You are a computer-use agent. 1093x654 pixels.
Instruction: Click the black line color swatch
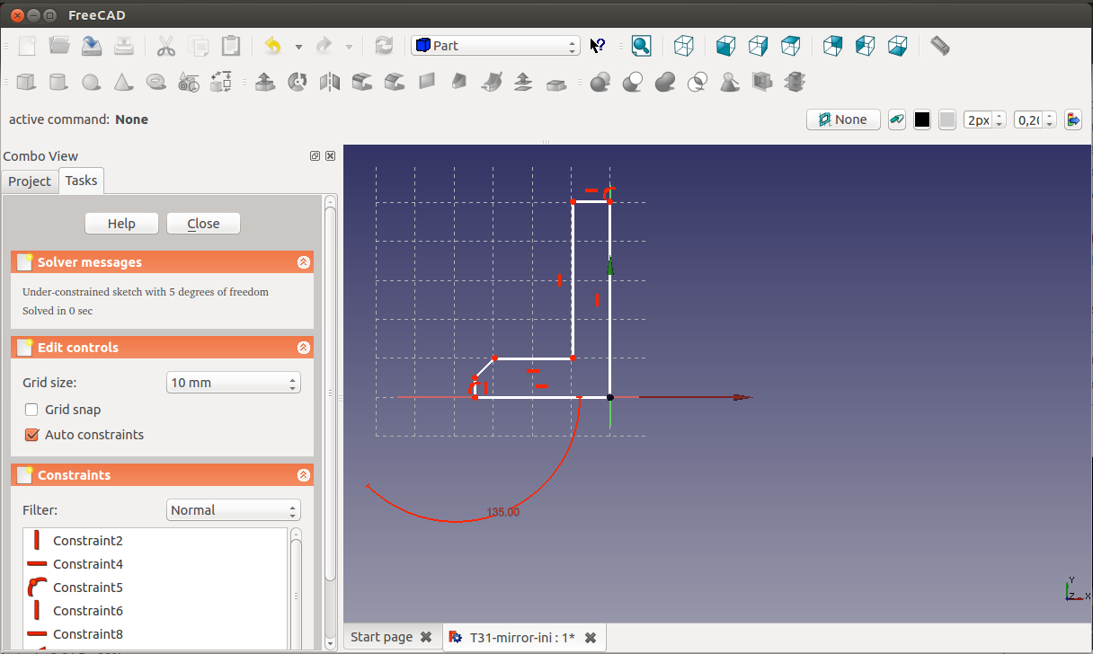922,120
